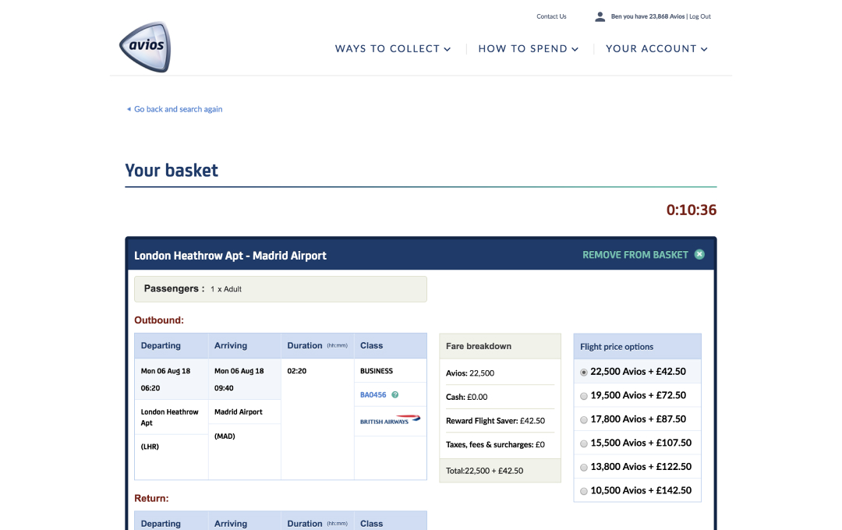Click the user profile icon
Image resolution: width=842 pixels, height=530 pixels.
(x=600, y=16)
